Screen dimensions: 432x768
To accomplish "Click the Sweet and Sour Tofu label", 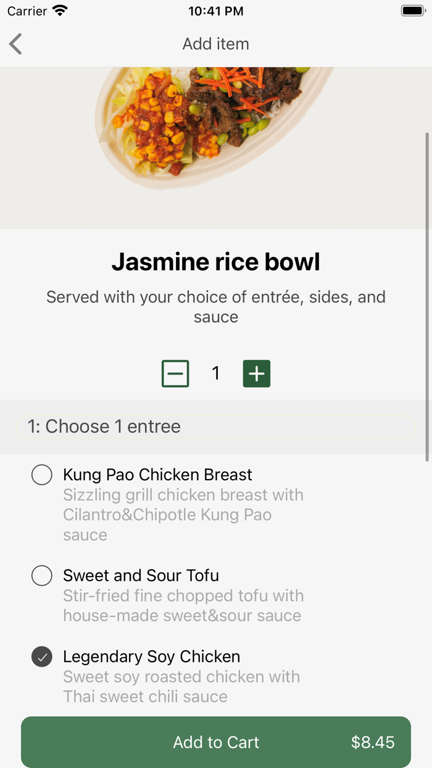I will coord(141,575).
